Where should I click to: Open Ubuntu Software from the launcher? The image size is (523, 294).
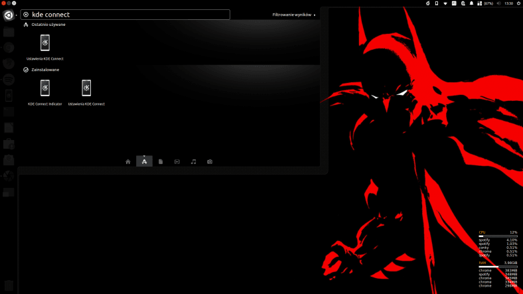tap(9, 144)
